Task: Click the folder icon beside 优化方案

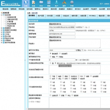Action: point(4,36)
